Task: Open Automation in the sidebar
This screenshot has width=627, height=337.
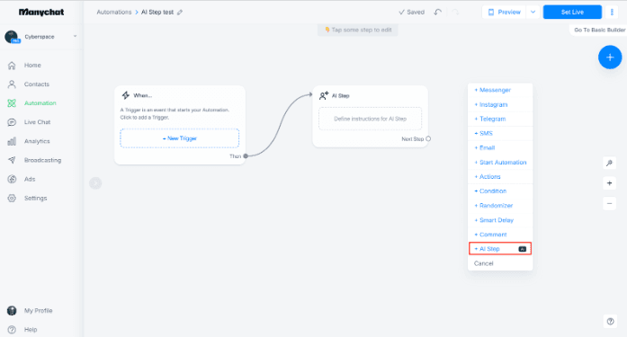Action: click(x=40, y=103)
